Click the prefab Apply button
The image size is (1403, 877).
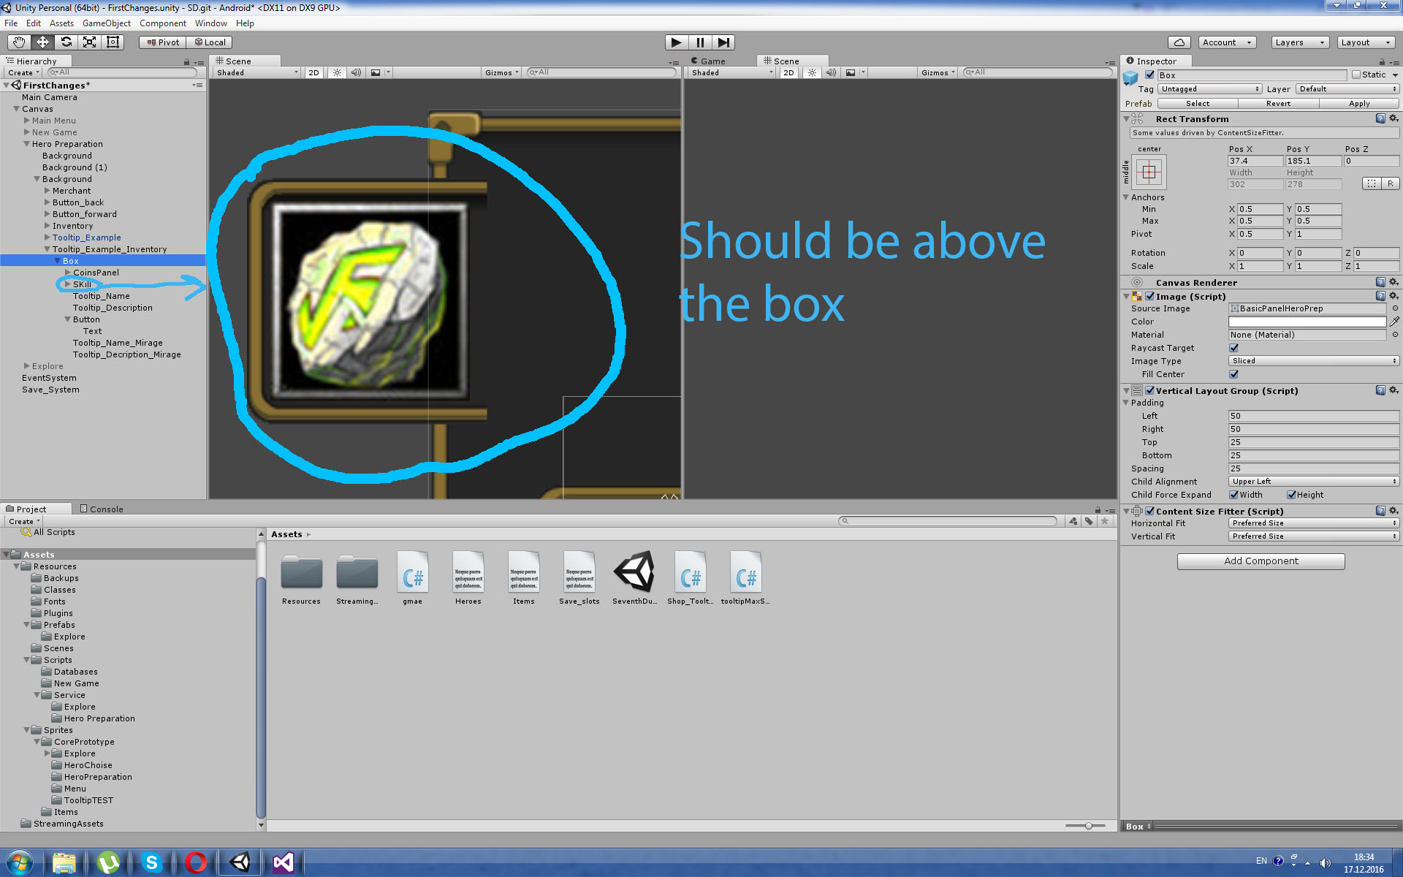click(x=1359, y=104)
